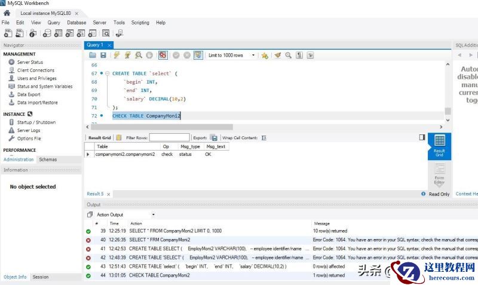This screenshot has width=478, height=285.
Task: Click the Beautify query broom icon
Action: point(277,55)
